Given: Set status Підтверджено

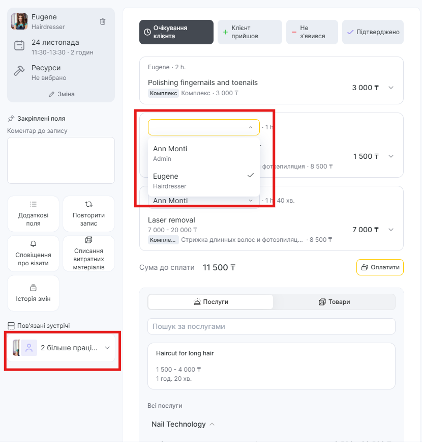Looking at the screenshot, I should click(373, 32).
